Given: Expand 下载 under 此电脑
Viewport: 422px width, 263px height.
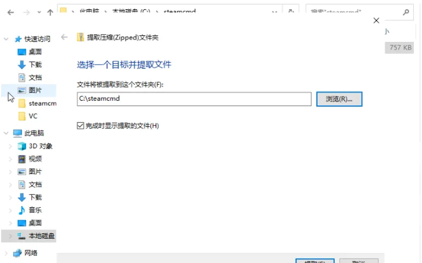Looking at the screenshot, I should 10,197.
